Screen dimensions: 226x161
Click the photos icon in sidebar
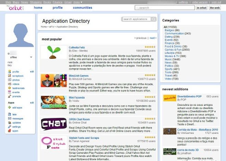(10, 80)
